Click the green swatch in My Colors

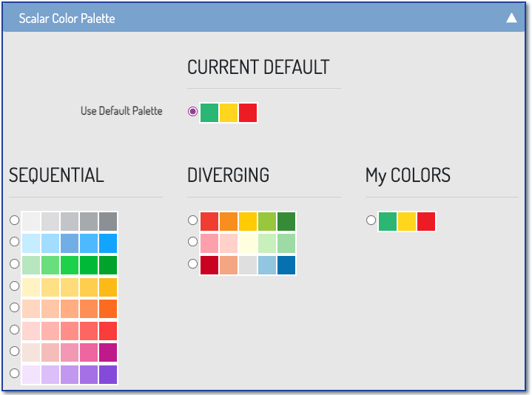[388, 221]
